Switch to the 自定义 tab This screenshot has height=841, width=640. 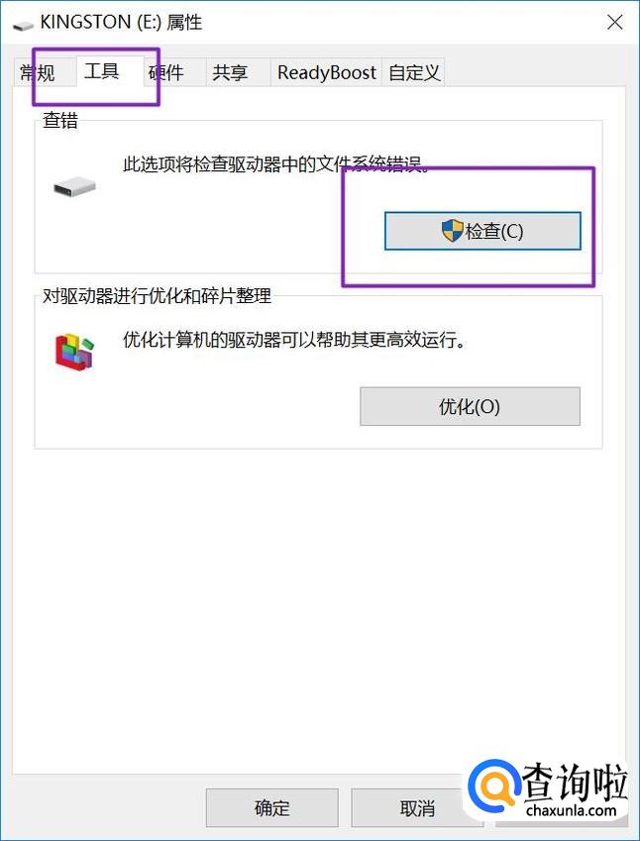coord(414,73)
